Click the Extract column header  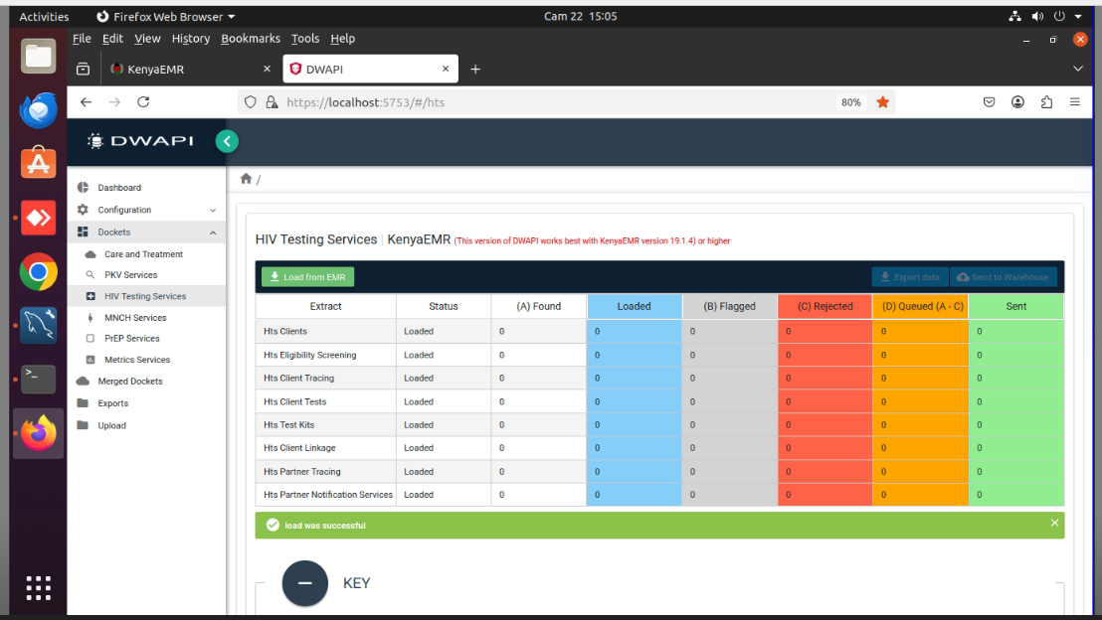(325, 306)
